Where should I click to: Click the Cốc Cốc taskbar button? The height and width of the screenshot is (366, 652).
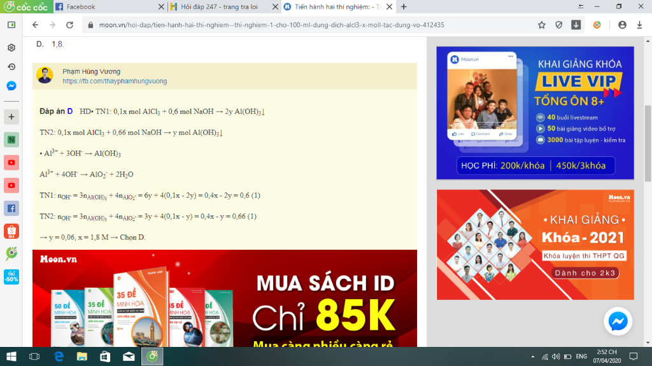click(152, 356)
